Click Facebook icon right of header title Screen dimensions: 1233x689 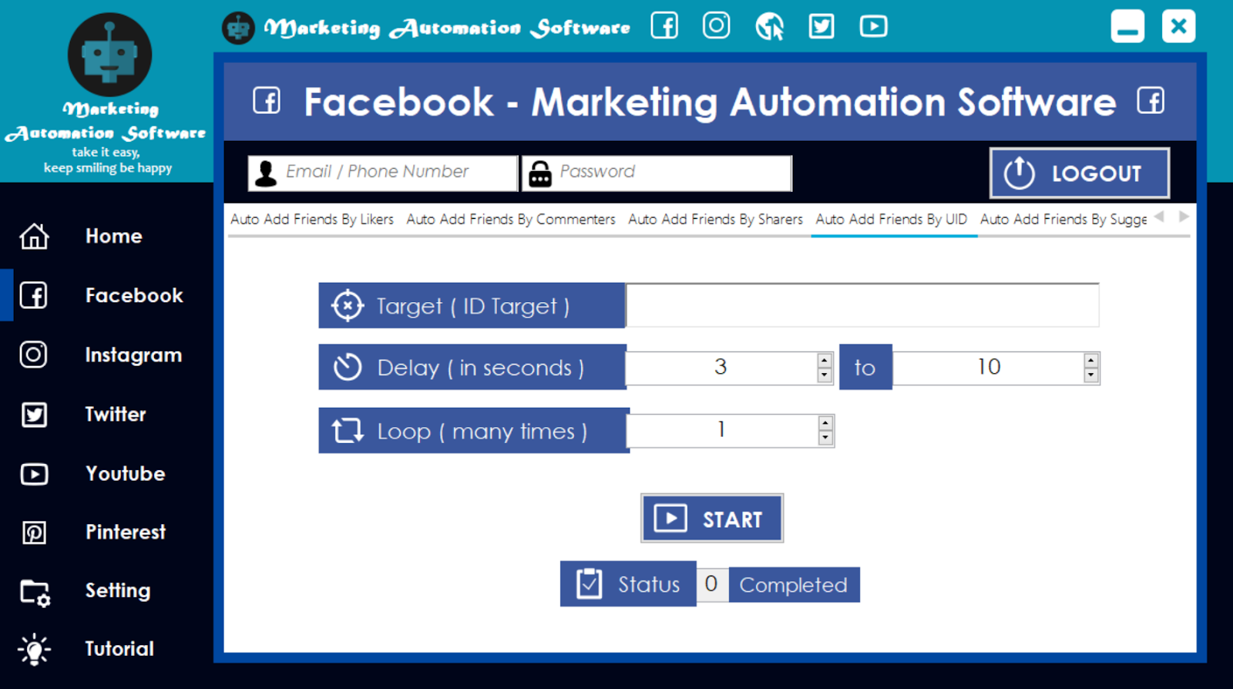(x=1151, y=101)
